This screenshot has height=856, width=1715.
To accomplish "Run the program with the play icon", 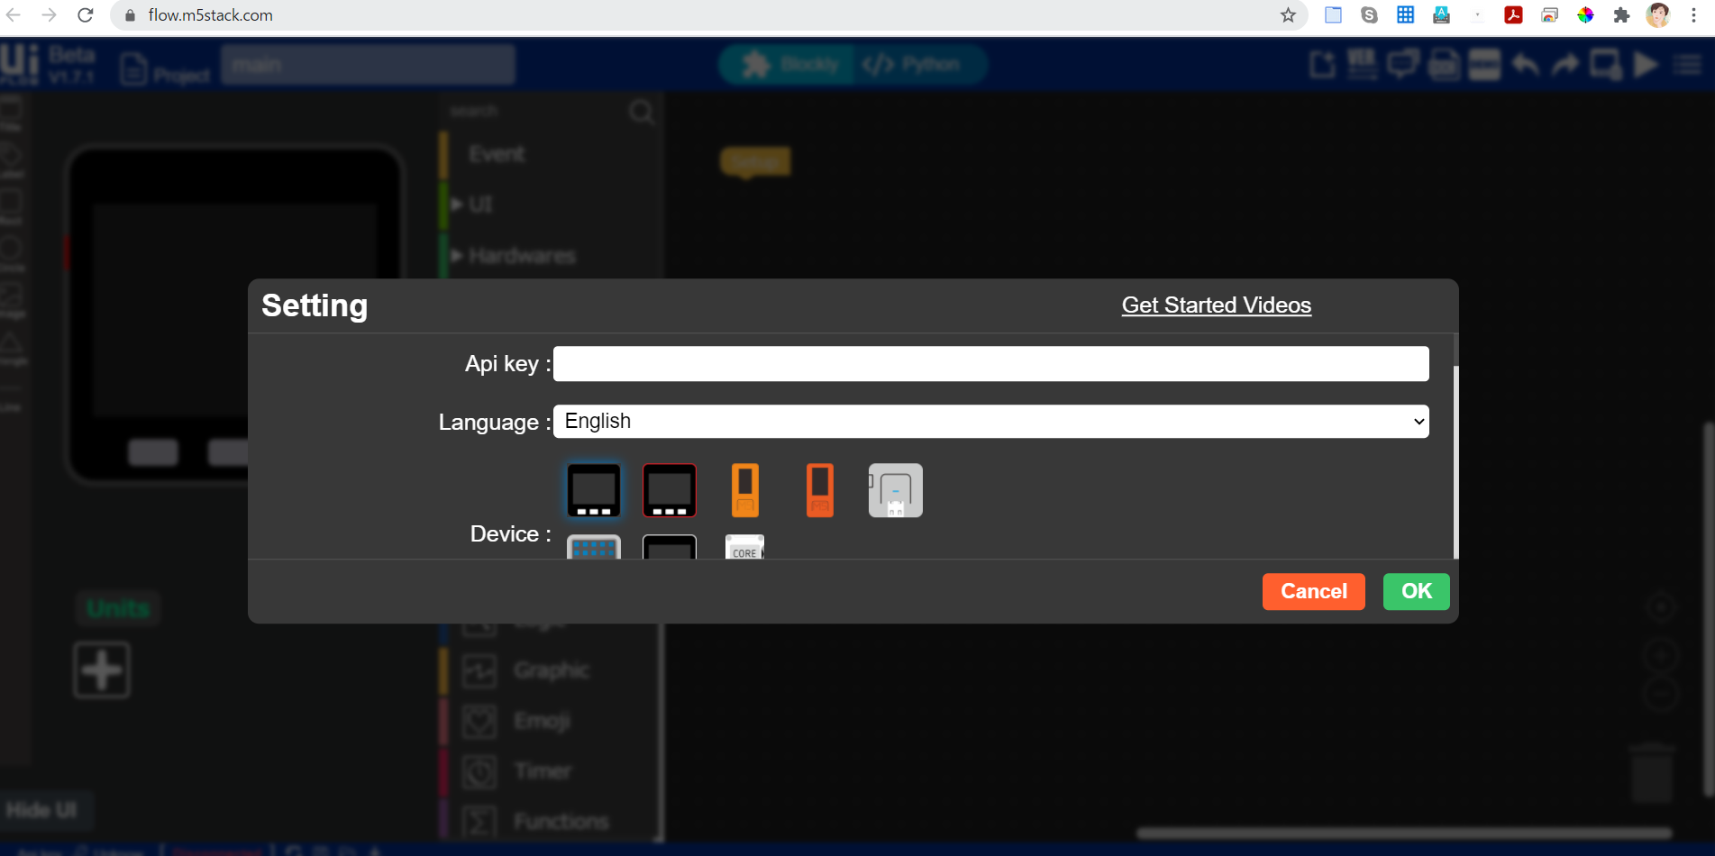I will coord(1647,65).
